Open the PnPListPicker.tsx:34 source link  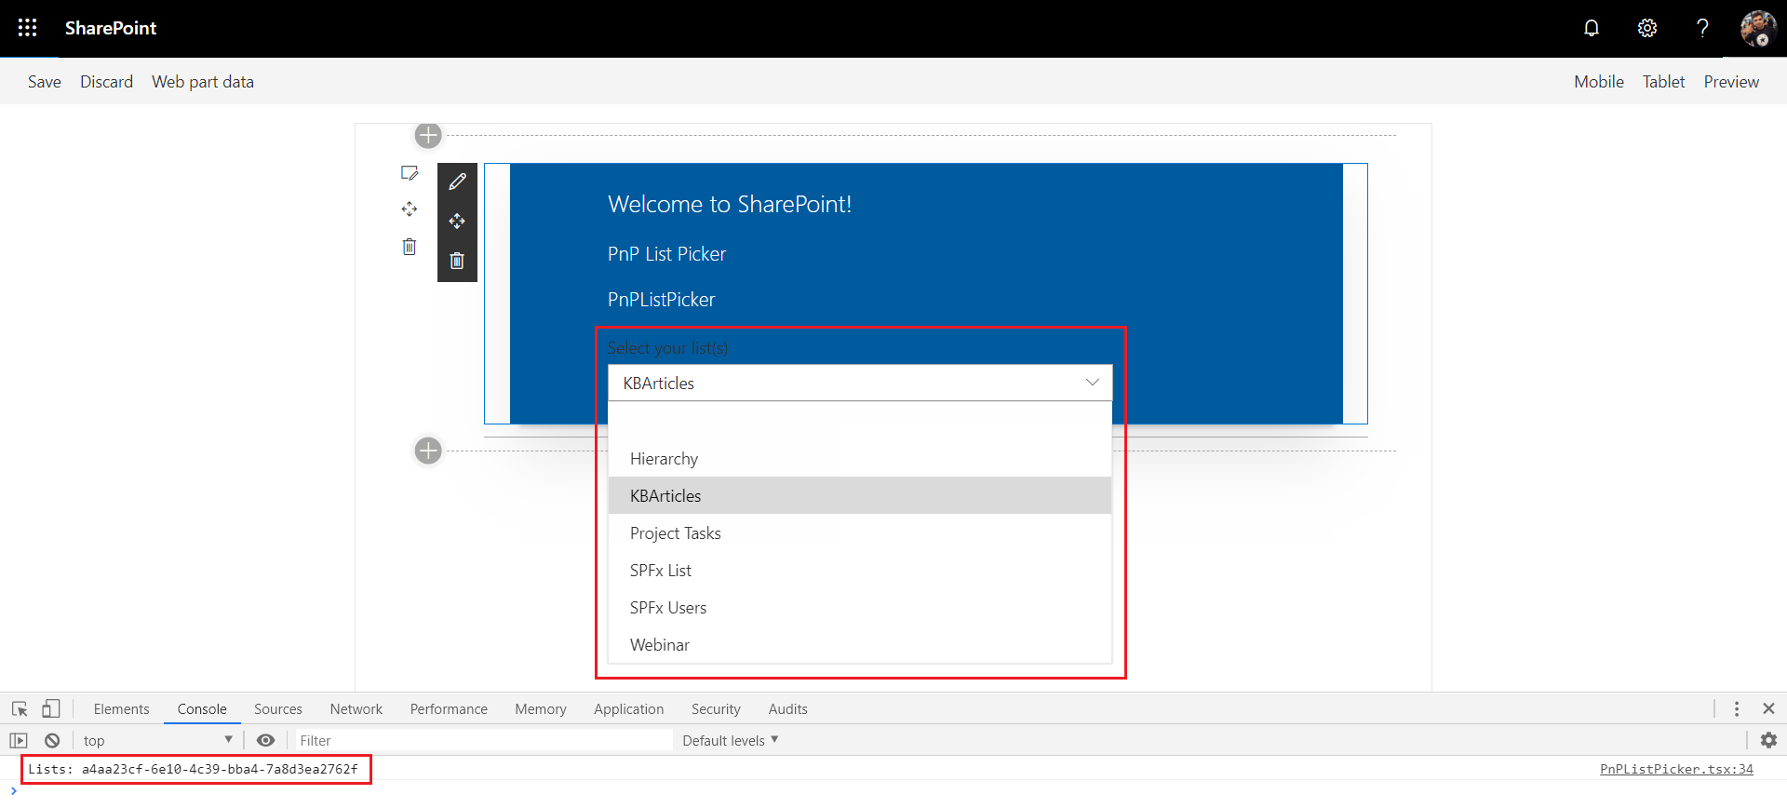pyautogui.click(x=1675, y=769)
